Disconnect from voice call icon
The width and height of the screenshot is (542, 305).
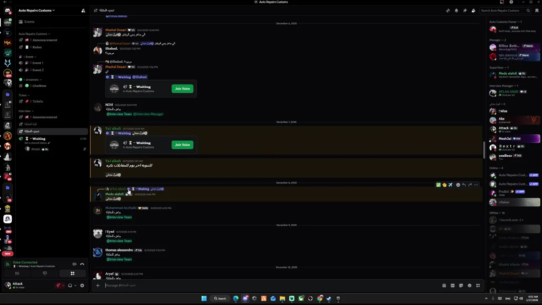(82, 264)
